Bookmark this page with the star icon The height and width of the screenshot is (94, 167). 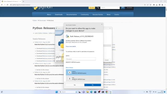coord(151,5)
